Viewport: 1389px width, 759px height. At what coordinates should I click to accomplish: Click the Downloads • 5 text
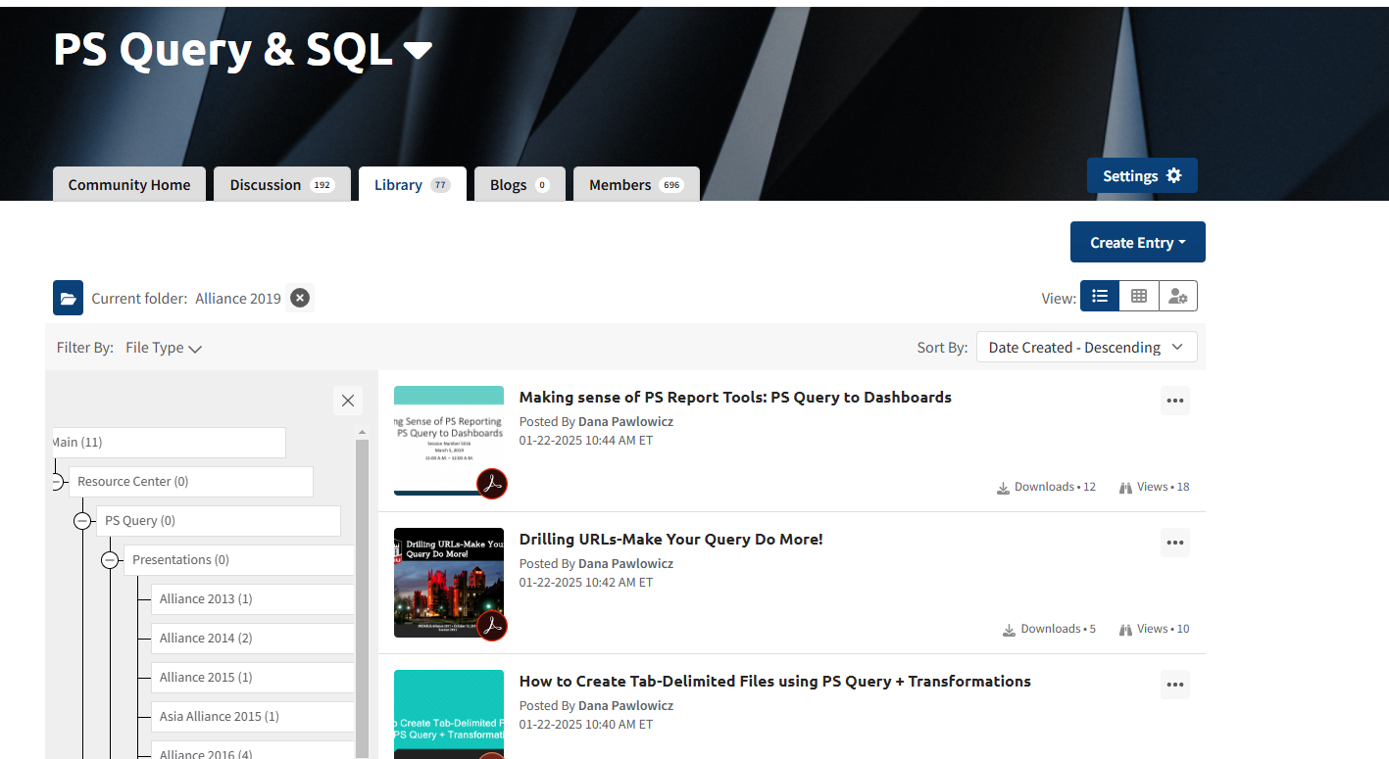(1059, 629)
